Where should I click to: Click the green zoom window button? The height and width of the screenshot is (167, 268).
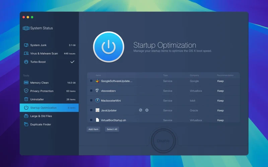32,17
